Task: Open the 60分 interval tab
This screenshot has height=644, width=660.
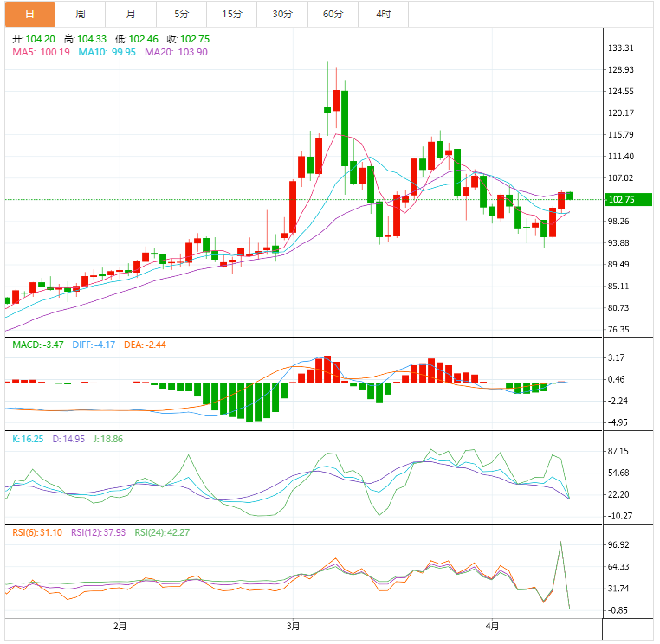Action: (x=333, y=14)
